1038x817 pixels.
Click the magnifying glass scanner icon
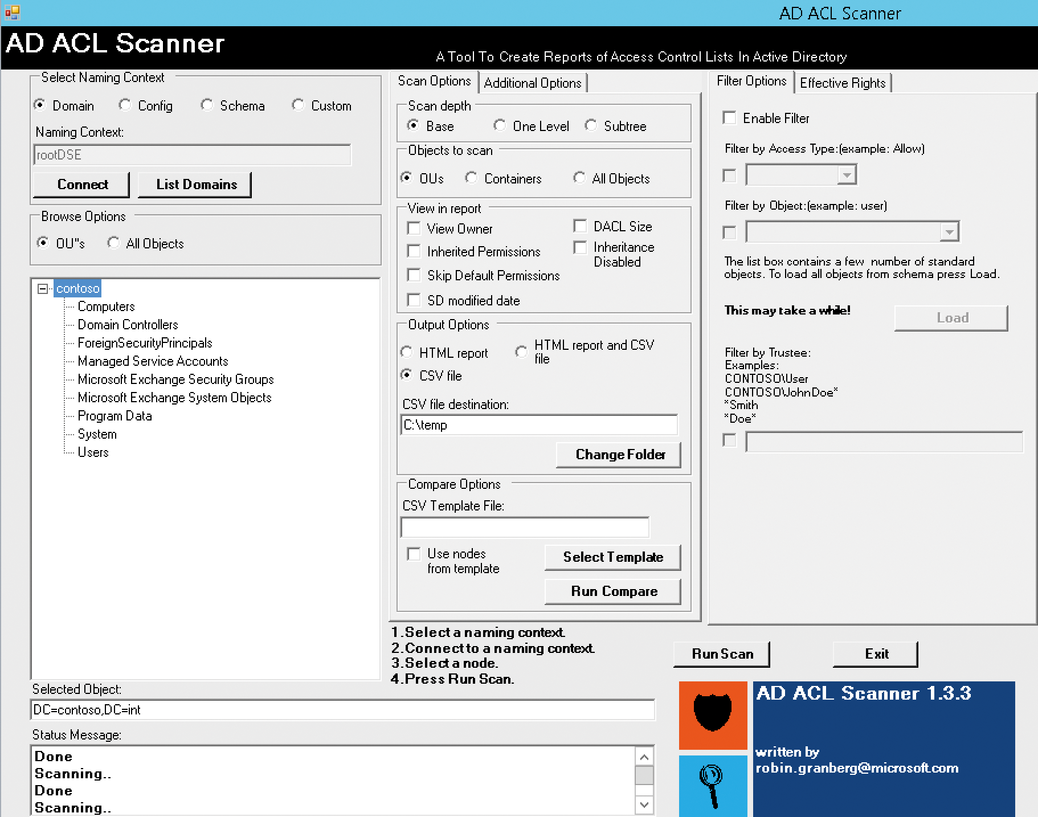point(712,786)
